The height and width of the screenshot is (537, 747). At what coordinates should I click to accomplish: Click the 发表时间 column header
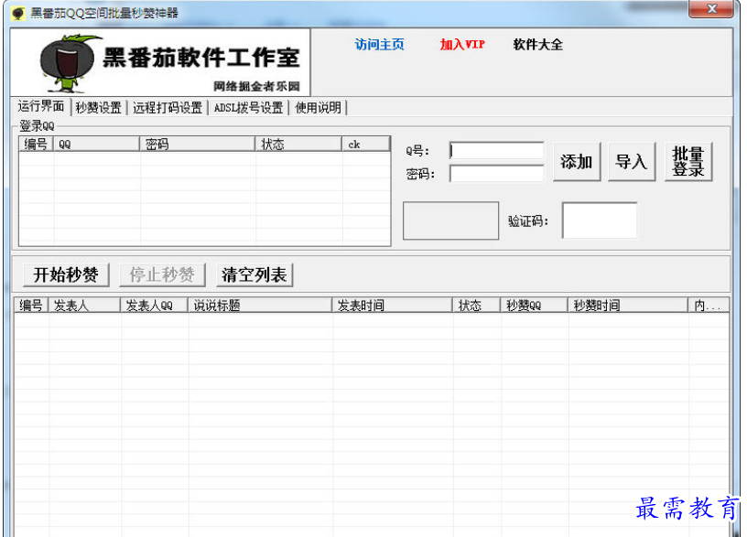[392, 305]
